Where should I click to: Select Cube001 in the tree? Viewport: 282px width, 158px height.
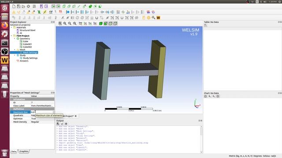pyautogui.click(x=27, y=44)
